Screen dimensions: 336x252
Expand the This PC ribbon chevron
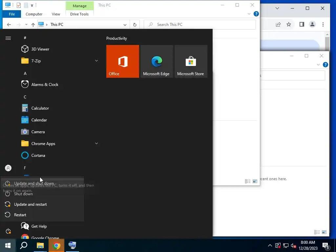(x=249, y=14)
